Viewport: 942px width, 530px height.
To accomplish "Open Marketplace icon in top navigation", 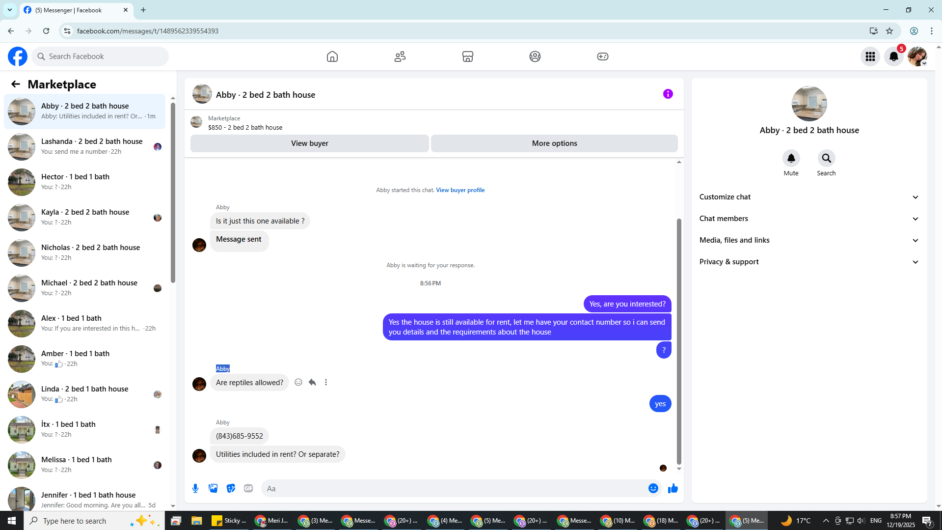I will click(x=468, y=56).
